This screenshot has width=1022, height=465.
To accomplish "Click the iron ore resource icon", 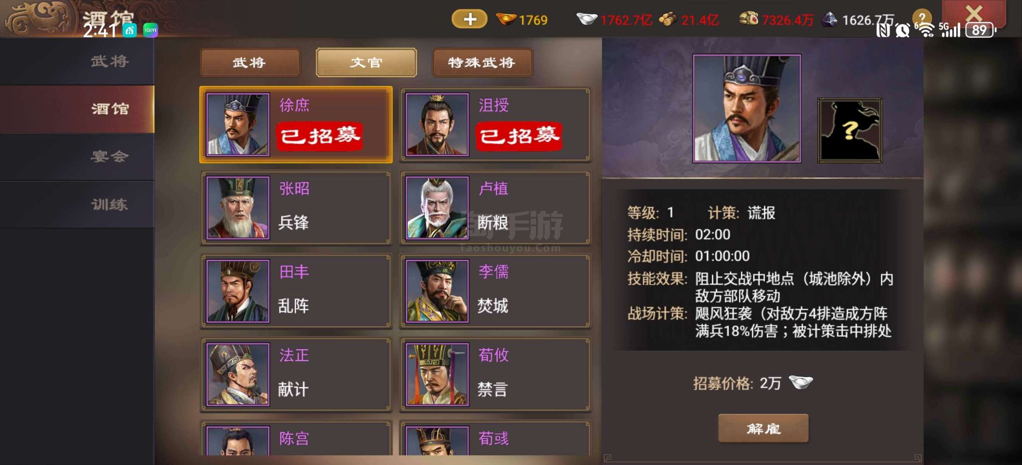I will click(x=830, y=19).
